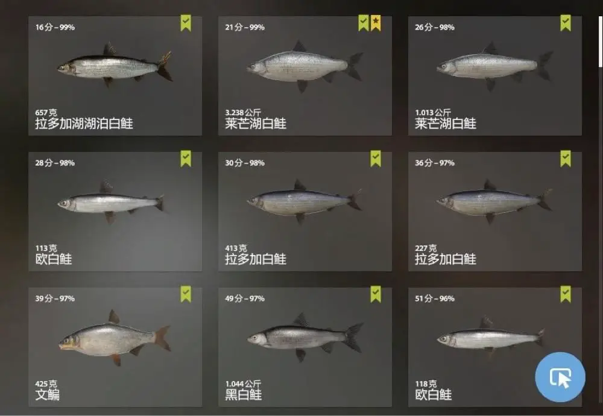Click the green ribbon on the 文鳊 card
603x416 pixels.
pos(186,294)
